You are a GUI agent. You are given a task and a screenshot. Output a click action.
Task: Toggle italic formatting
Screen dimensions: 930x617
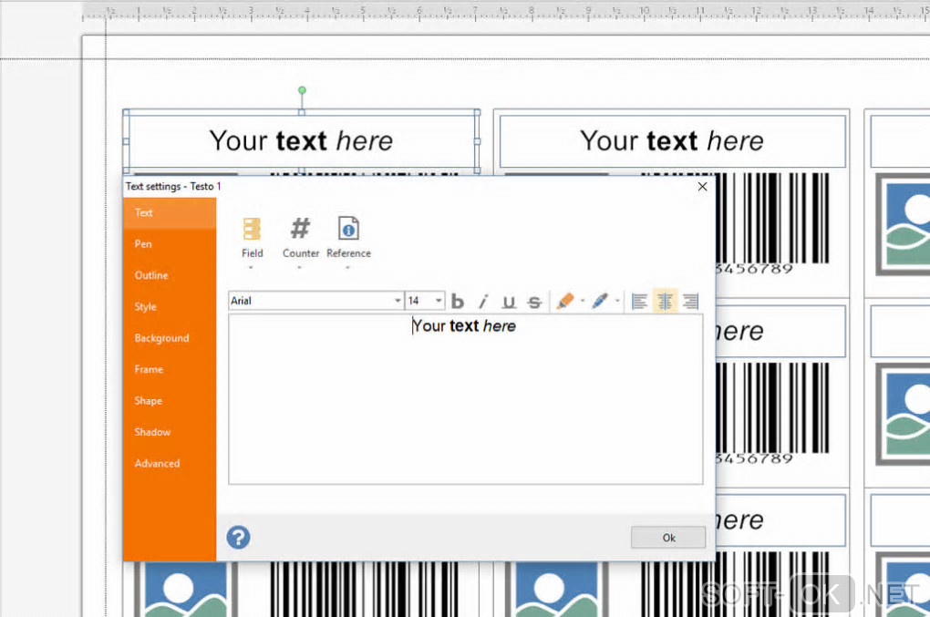coord(483,301)
